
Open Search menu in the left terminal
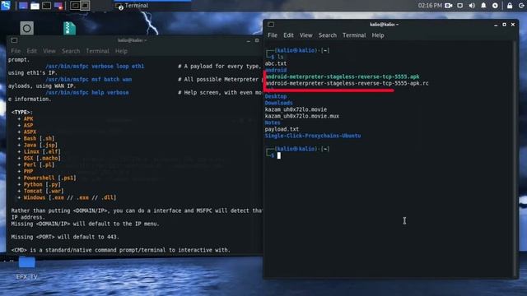71,51
